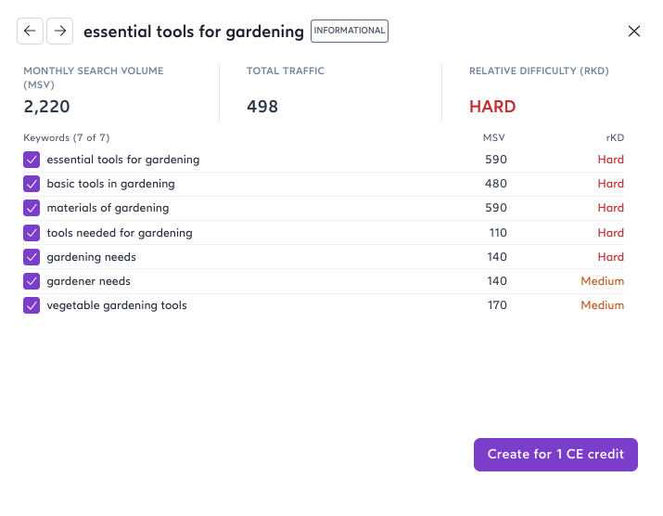The height and width of the screenshot is (516, 663).
Task: Uncheck 'vegetable gardening tools' keyword
Action: 32,305
